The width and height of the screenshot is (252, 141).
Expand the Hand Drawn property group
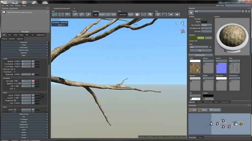pyautogui.click(x=24, y=47)
